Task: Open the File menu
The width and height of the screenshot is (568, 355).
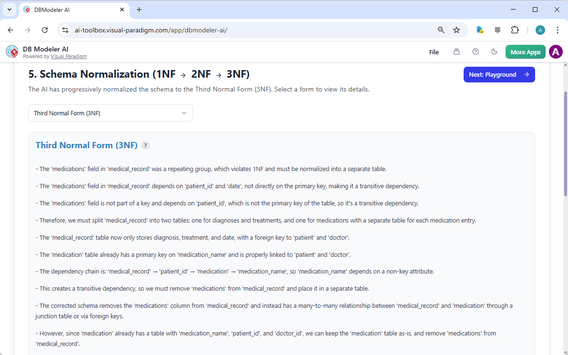Action: (434, 52)
